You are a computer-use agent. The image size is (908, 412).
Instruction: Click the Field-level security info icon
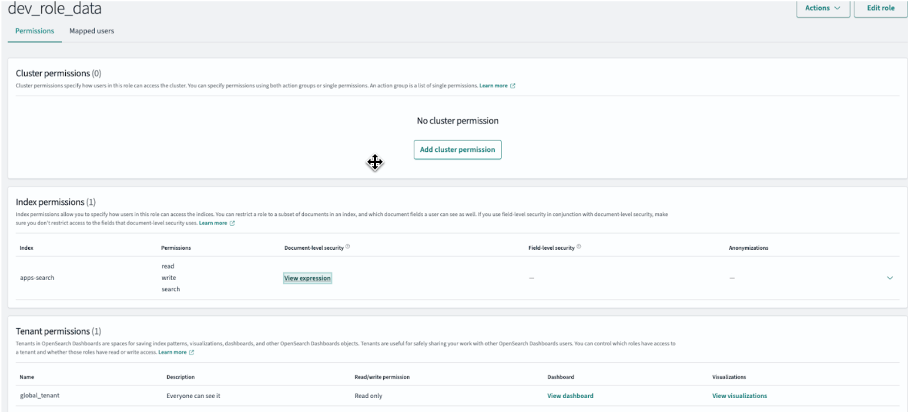click(x=579, y=247)
